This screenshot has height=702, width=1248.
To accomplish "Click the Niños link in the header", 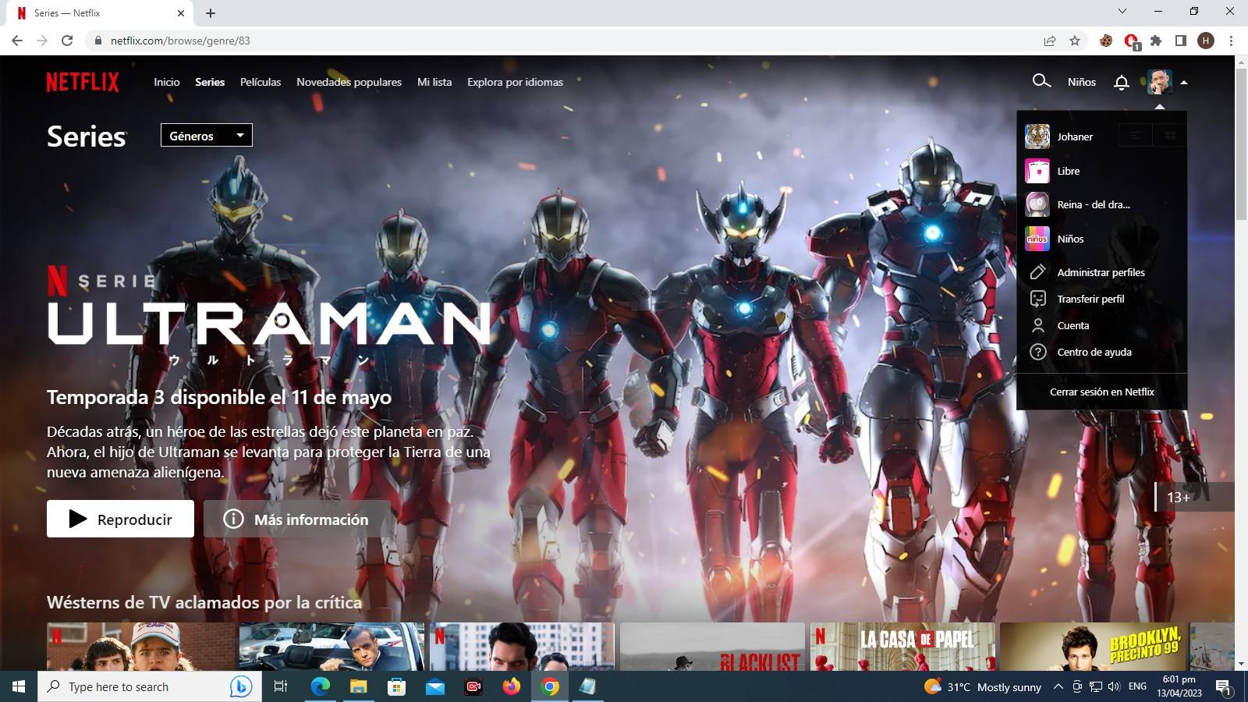I will 1082,82.
